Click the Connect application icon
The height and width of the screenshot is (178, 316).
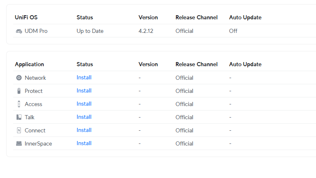pos(19,130)
